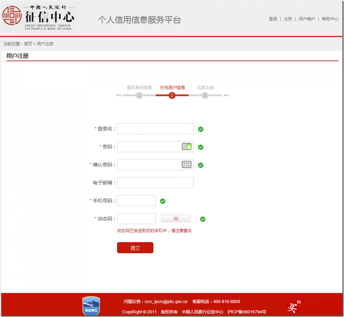
Task: Click the red 提交 button
Action: [x=135, y=248]
